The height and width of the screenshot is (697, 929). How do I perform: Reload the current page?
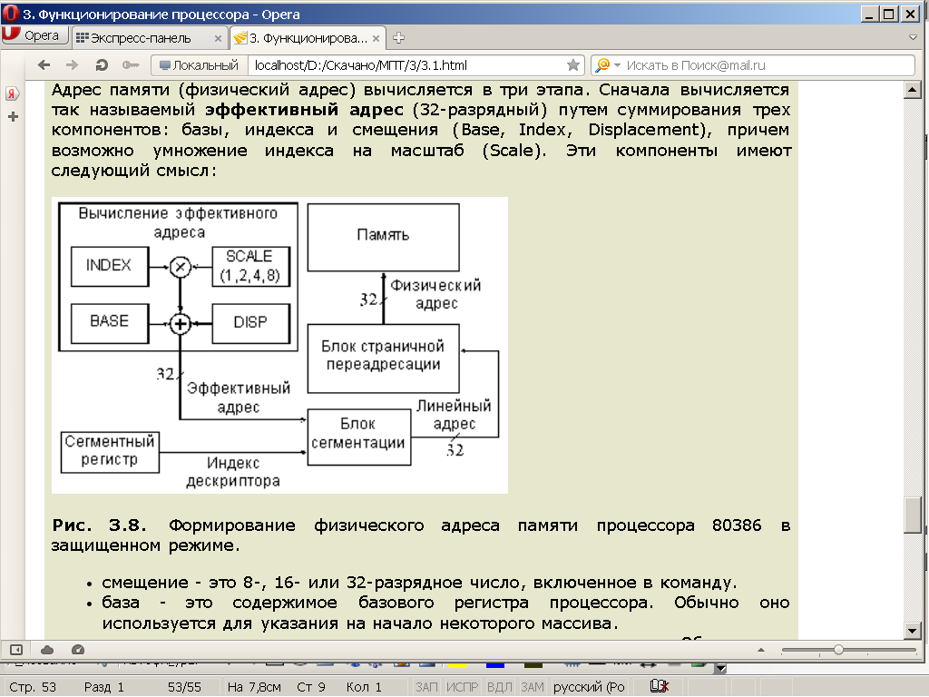(102, 65)
